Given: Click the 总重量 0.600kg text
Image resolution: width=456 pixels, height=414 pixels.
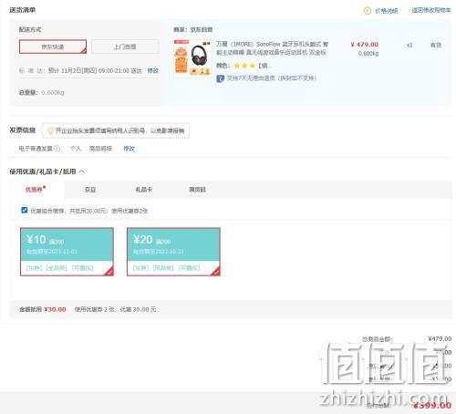Looking at the screenshot, I should 41,92.
